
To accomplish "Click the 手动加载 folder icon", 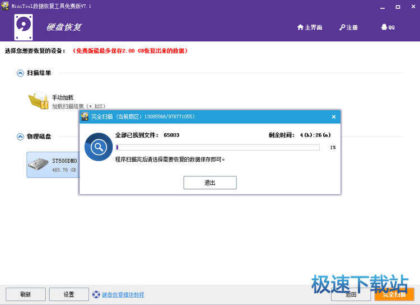I will pyautogui.click(x=38, y=100).
